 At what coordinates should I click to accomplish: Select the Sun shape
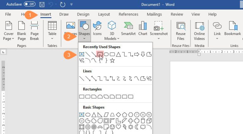click(131, 127)
